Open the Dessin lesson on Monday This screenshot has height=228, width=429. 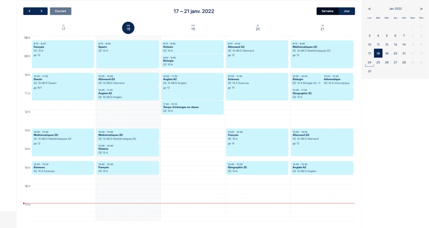pyautogui.click(x=63, y=86)
